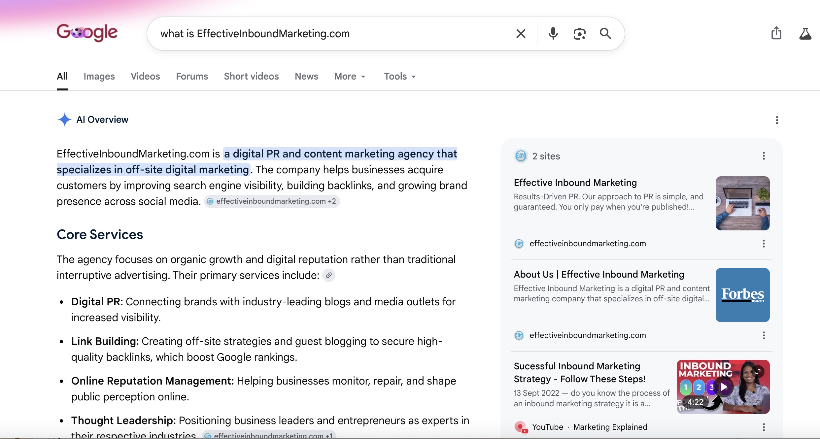Open options for About Us result

[764, 335]
